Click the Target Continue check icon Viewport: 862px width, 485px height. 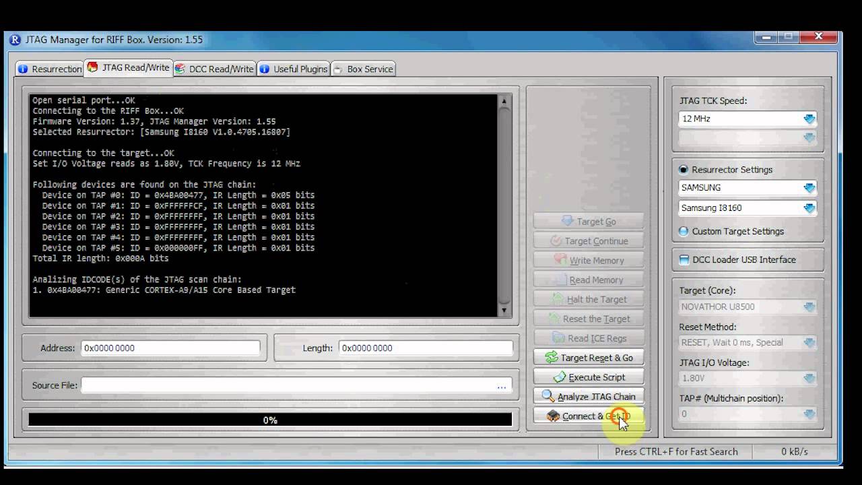[556, 240]
